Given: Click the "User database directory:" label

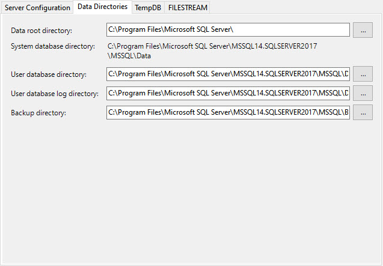Looking at the screenshot, I should (49, 74).
